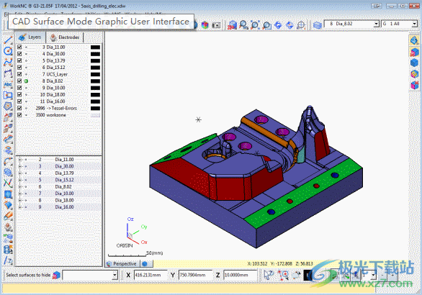Click the X coordinate input field
The width and height of the screenshot is (422, 295).
[151, 275]
